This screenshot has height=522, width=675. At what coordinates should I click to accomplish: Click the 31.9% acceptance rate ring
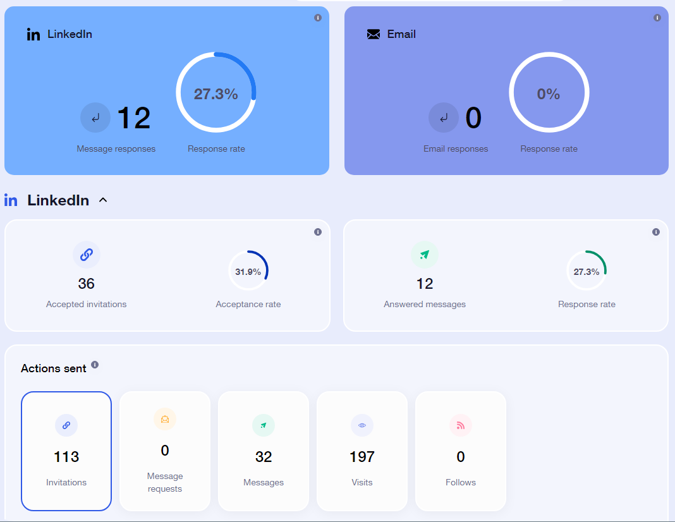[248, 270]
